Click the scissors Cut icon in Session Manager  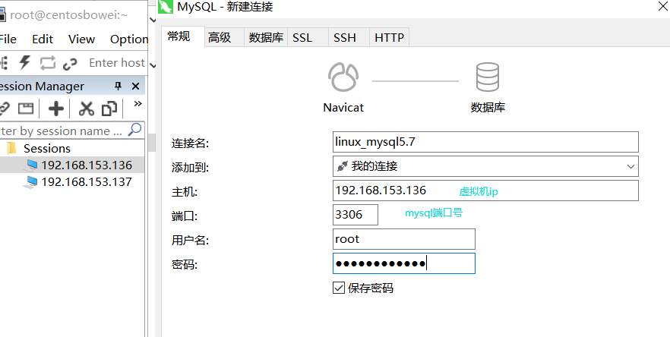tap(87, 109)
